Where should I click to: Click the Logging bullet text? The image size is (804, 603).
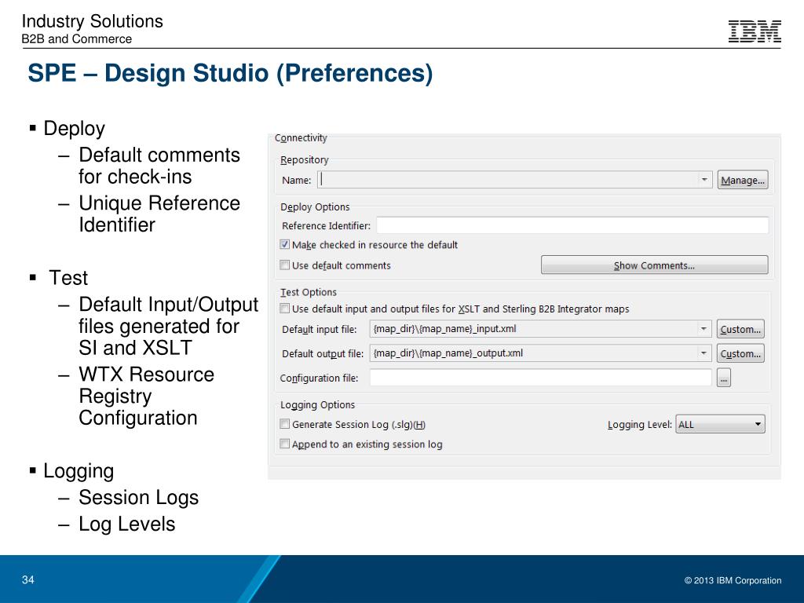pyautogui.click(x=79, y=471)
